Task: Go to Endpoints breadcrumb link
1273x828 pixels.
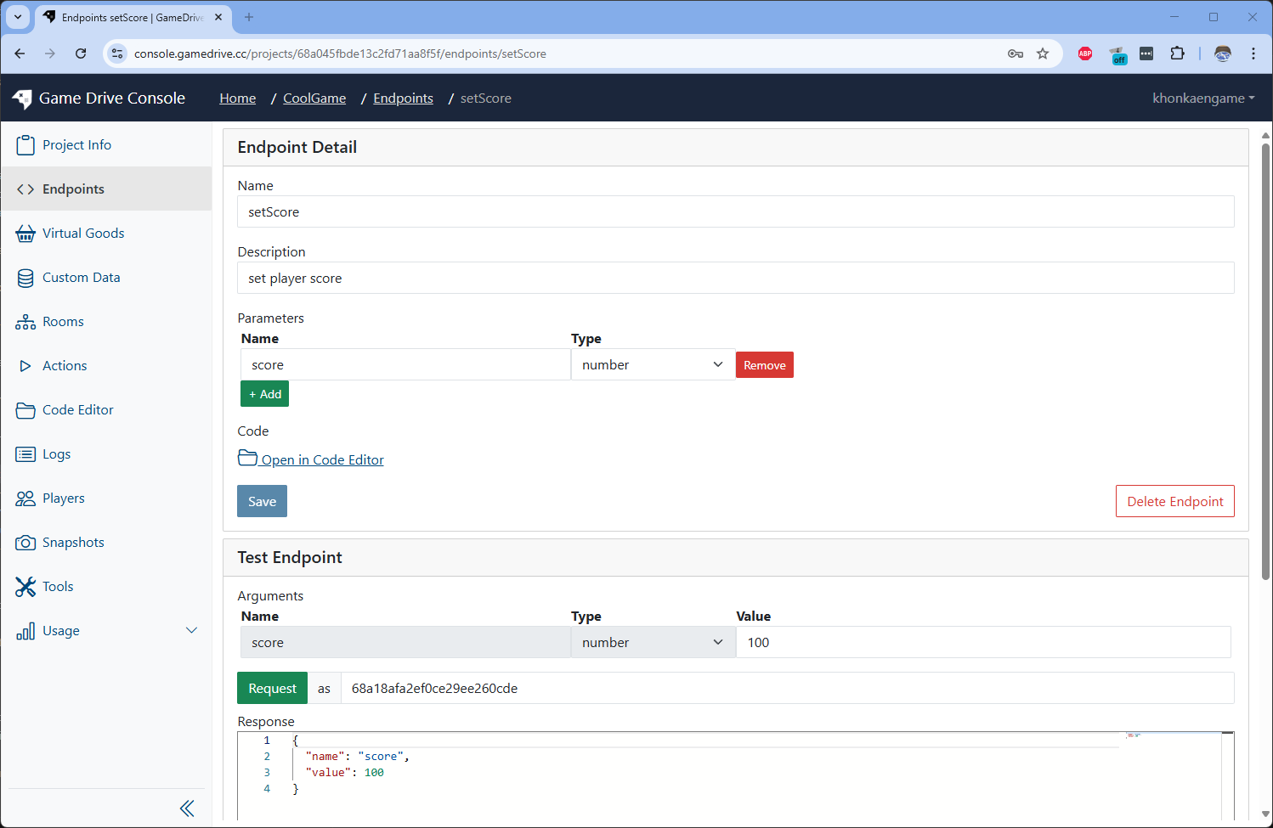Action: tap(403, 99)
